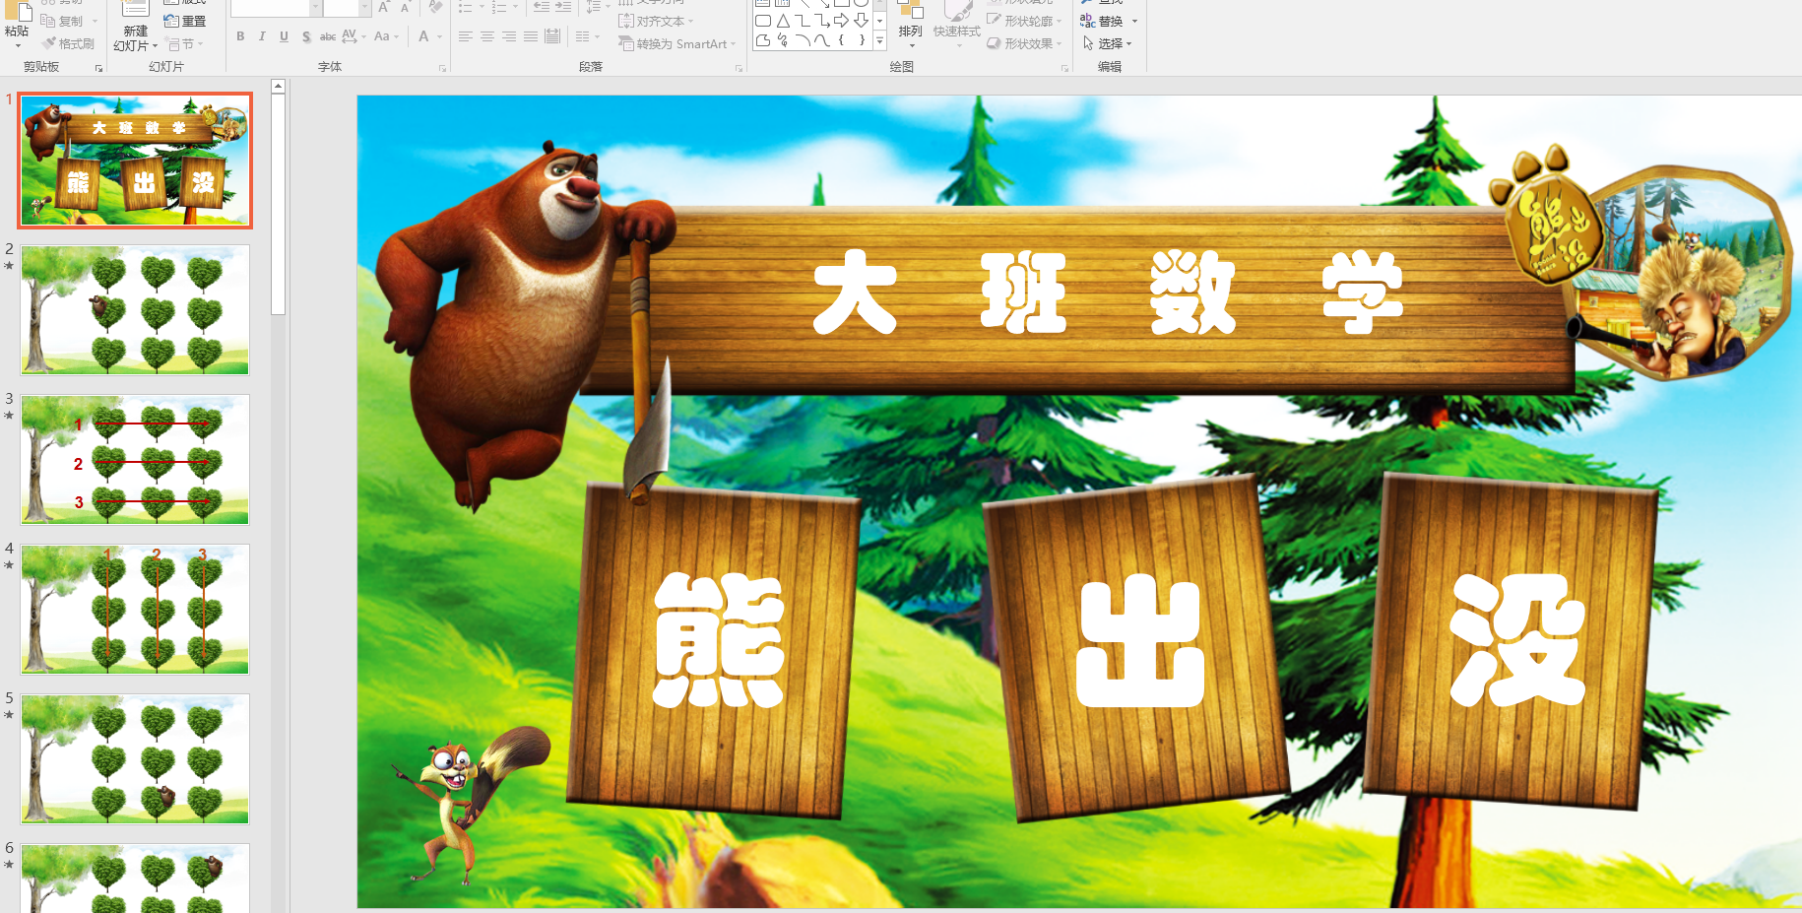Open paragraph dialog launcher in 段落 group
The width and height of the screenshot is (1802, 913).
(x=739, y=68)
